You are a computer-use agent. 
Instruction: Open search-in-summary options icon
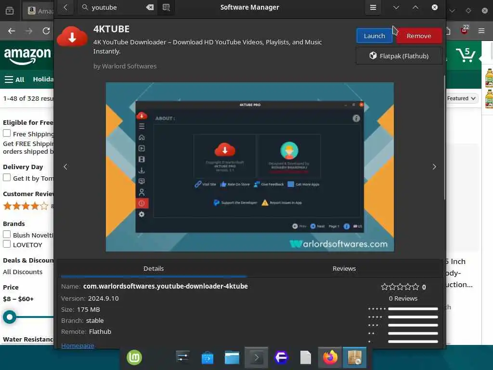pyautogui.click(x=166, y=7)
